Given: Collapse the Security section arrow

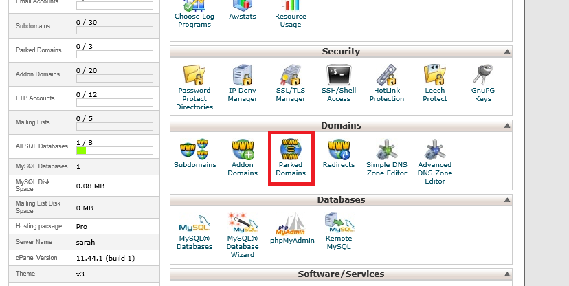Looking at the screenshot, I should [x=507, y=52].
